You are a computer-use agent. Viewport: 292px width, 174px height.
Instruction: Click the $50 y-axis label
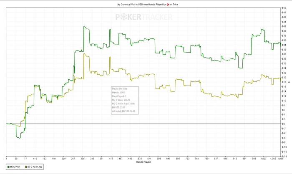point(284,8)
